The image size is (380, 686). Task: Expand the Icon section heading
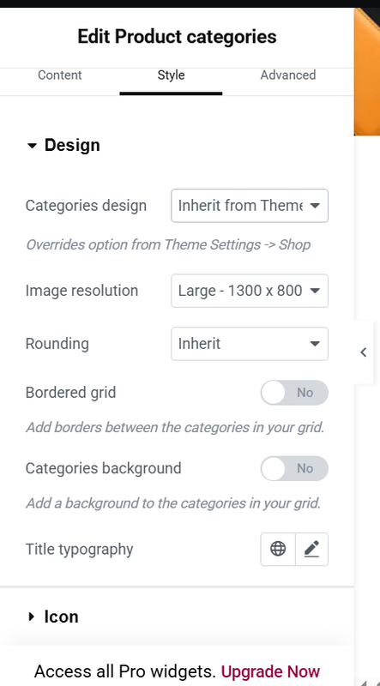pyautogui.click(x=61, y=617)
